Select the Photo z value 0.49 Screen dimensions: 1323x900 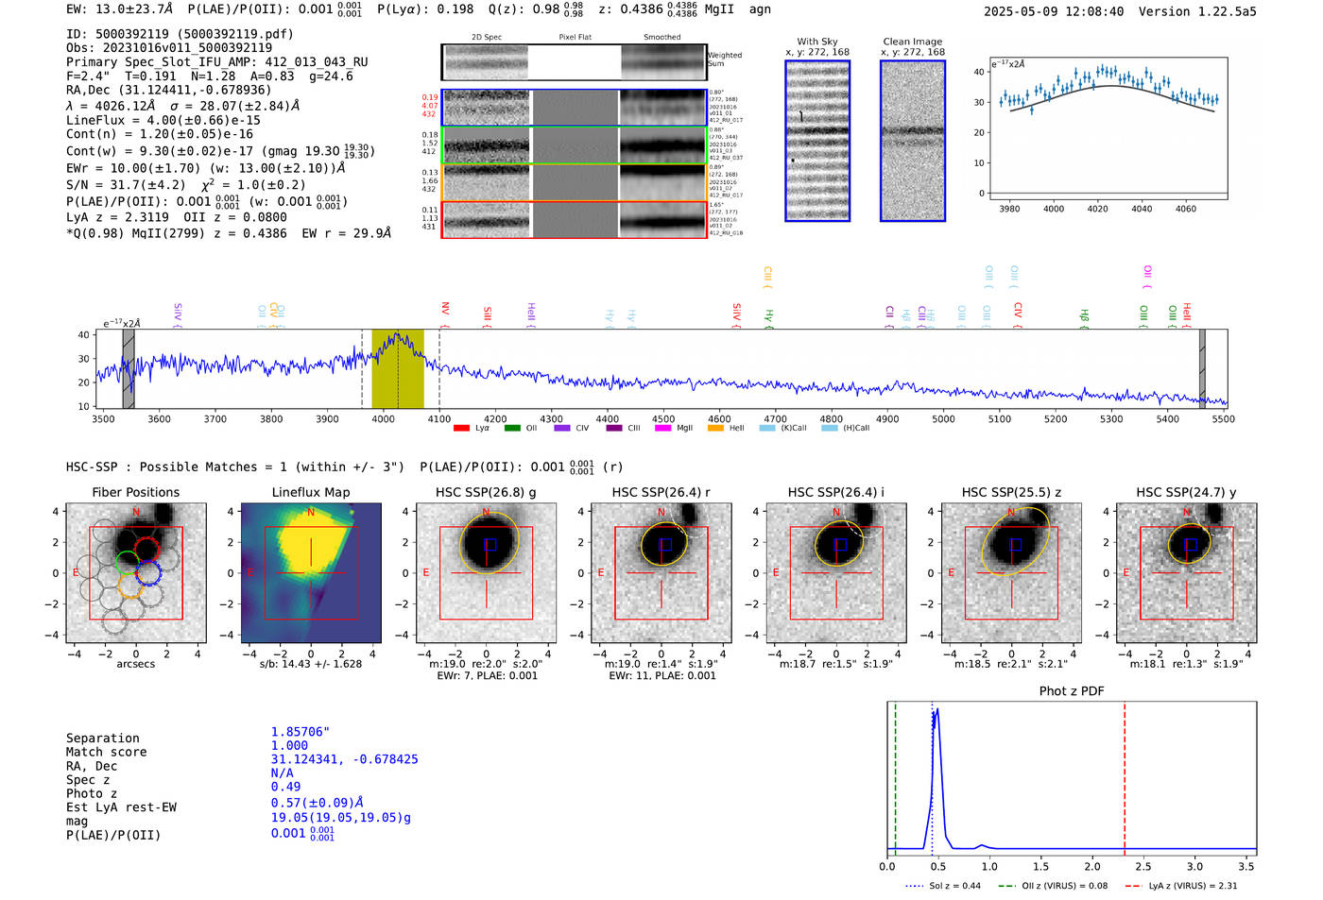286,787
